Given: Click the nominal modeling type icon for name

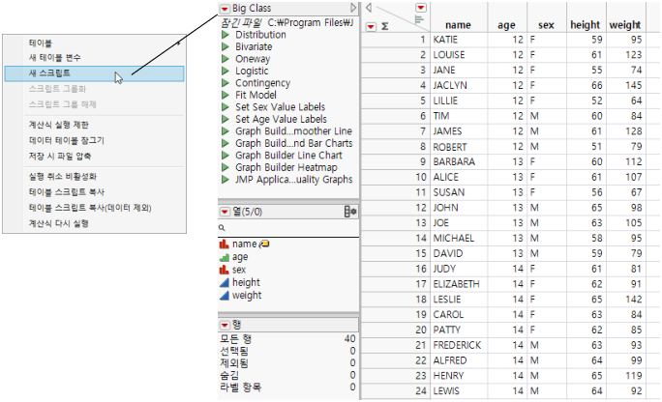Looking at the screenshot, I should point(225,244).
